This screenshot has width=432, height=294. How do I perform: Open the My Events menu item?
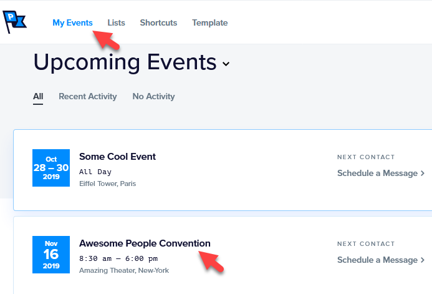pos(72,22)
